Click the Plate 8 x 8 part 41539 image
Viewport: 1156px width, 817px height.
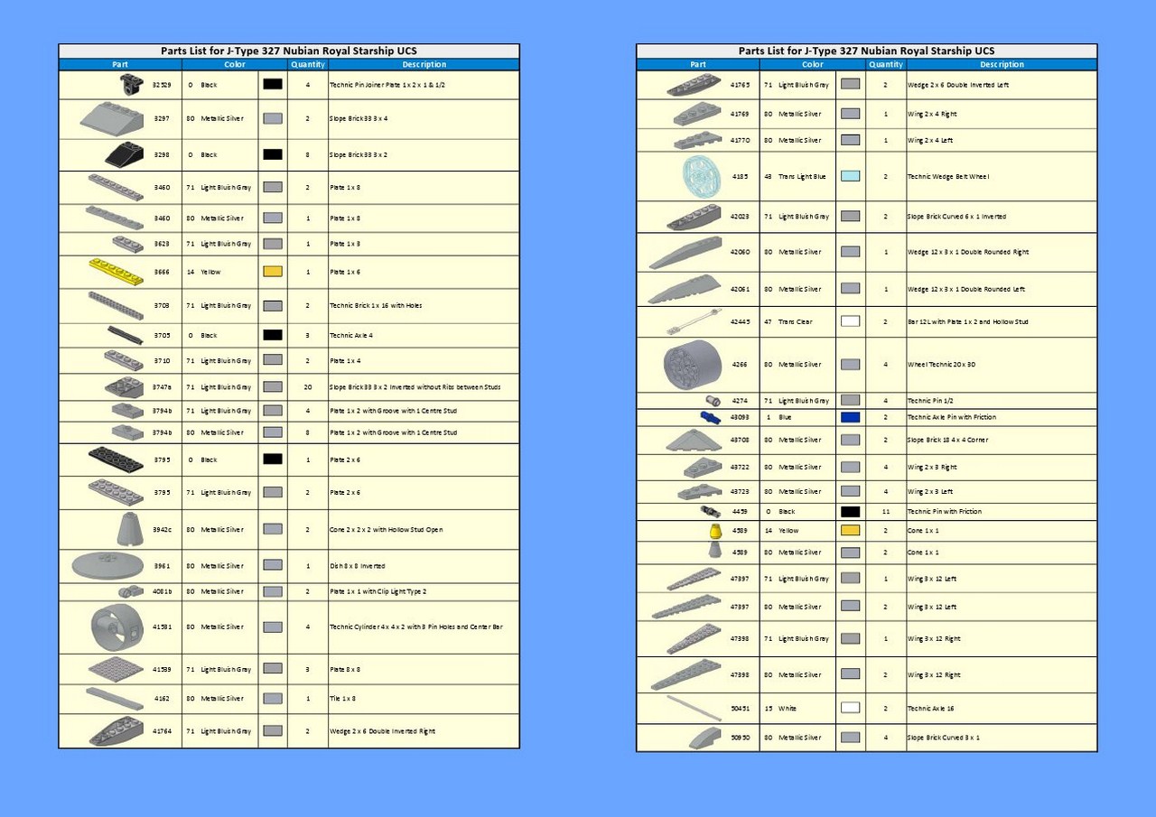click(116, 669)
